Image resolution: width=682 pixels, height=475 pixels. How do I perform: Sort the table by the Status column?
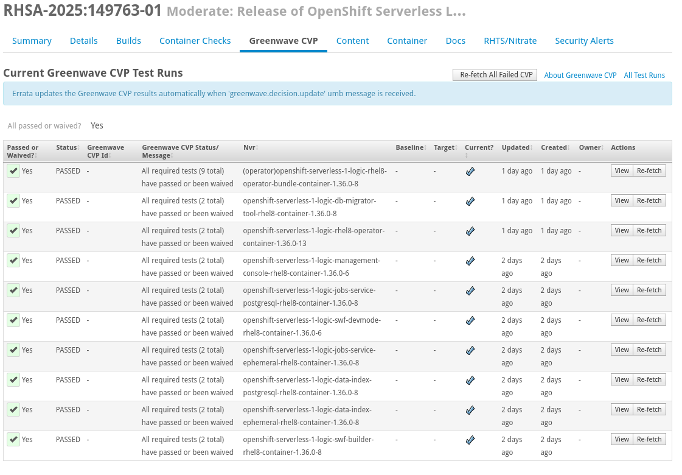(x=66, y=147)
